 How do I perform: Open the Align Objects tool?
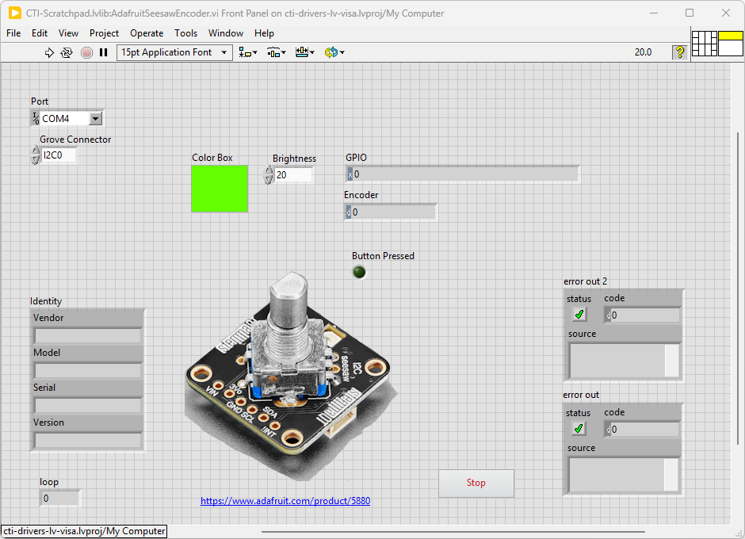[x=248, y=52]
